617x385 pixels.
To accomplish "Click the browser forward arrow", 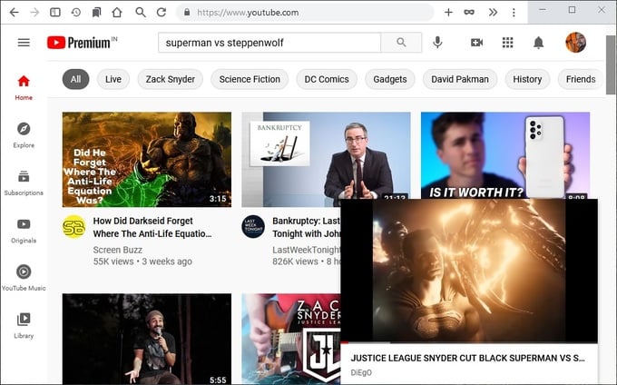I will 34,13.
